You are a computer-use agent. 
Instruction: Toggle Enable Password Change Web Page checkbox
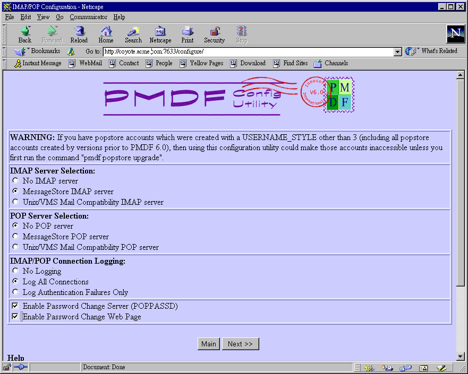pyautogui.click(x=15, y=317)
